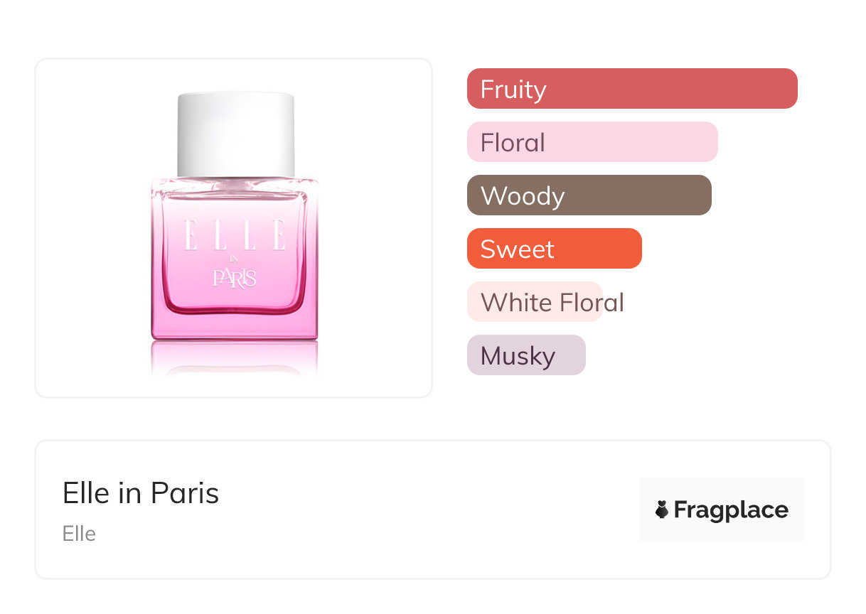
Task: Click the bottle's reflection under its base
Action: click(x=235, y=359)
